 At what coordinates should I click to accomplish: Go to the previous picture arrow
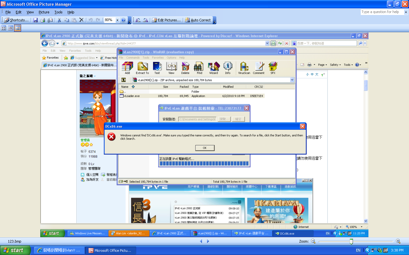point(201,241)
